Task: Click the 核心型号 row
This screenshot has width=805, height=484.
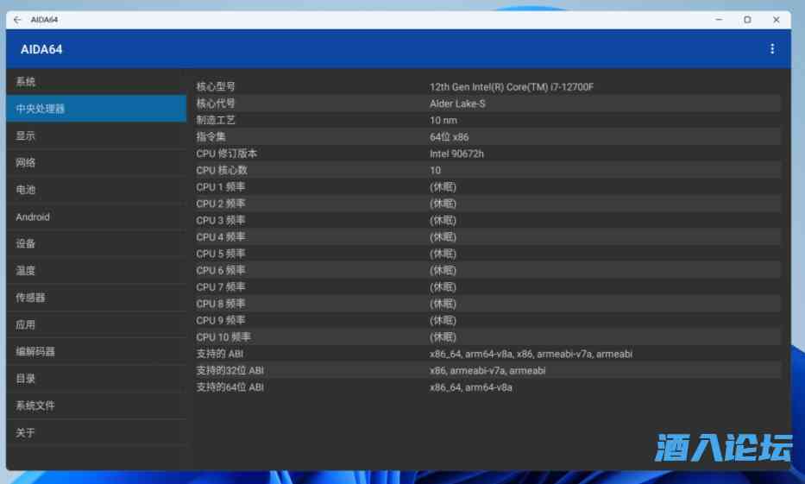Action: pos(487,87)
